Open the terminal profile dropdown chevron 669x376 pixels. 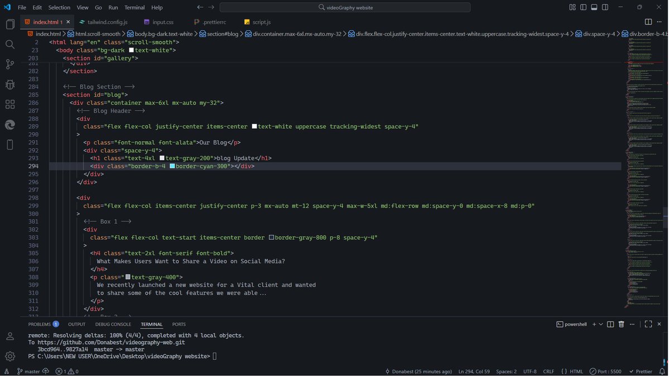(601, 324)
